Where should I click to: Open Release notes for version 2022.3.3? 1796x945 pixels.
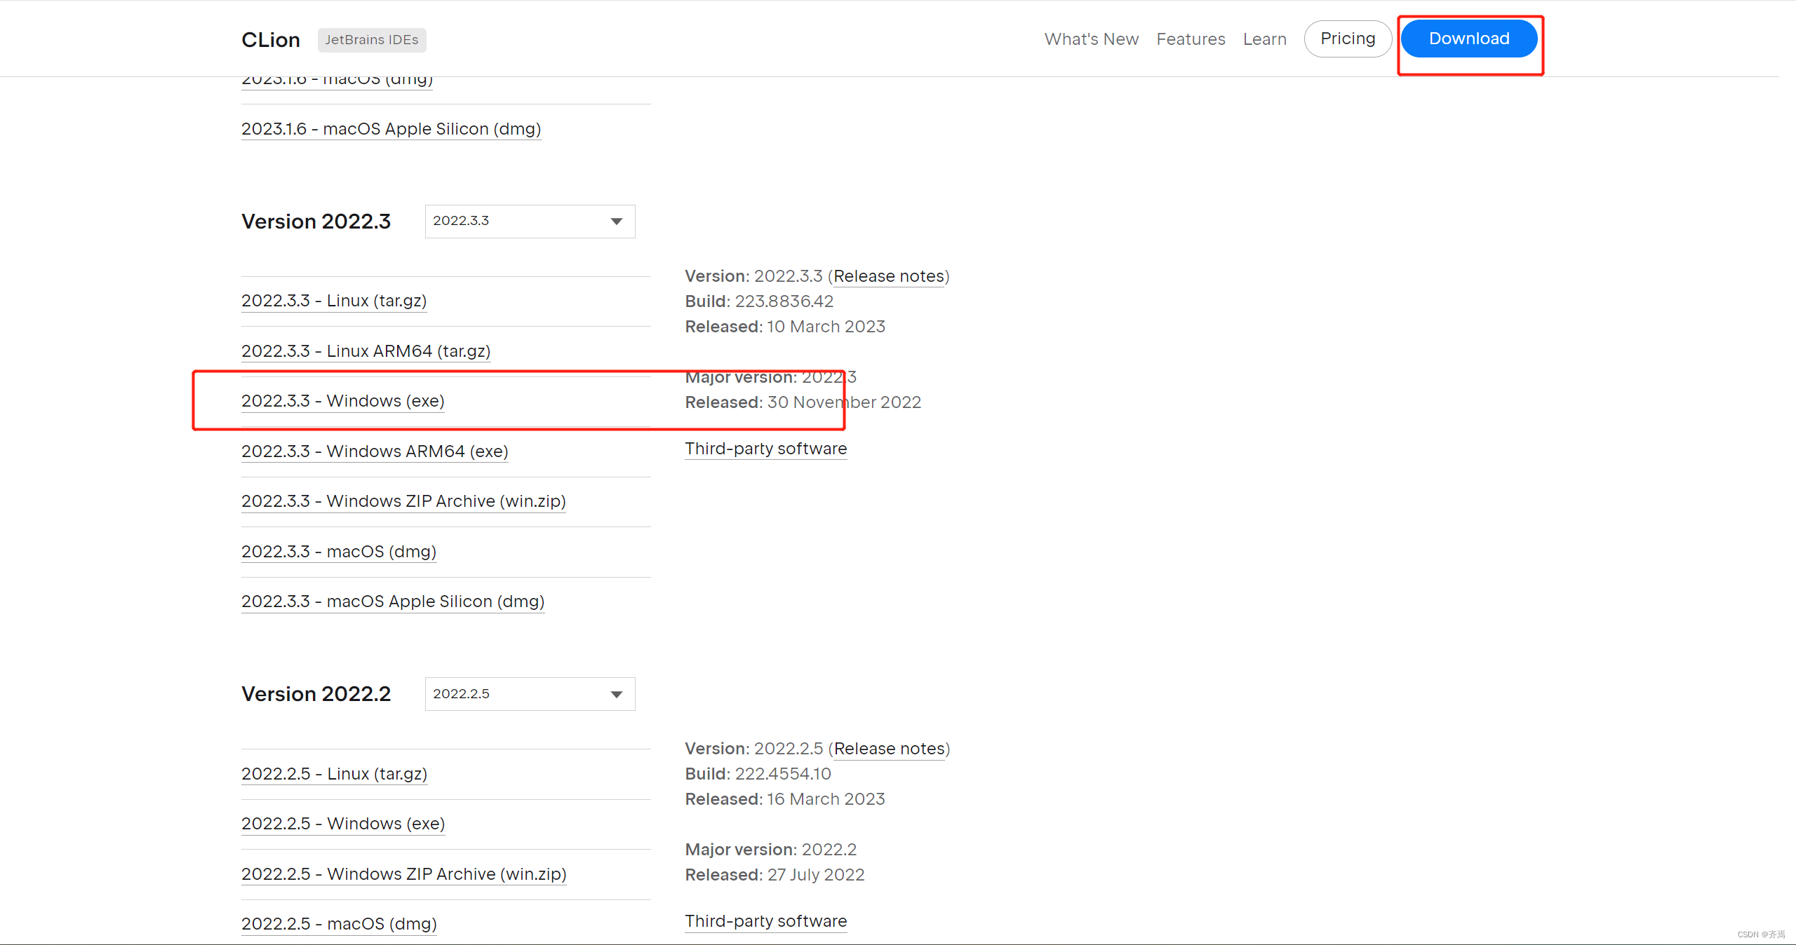coord(888,276)
